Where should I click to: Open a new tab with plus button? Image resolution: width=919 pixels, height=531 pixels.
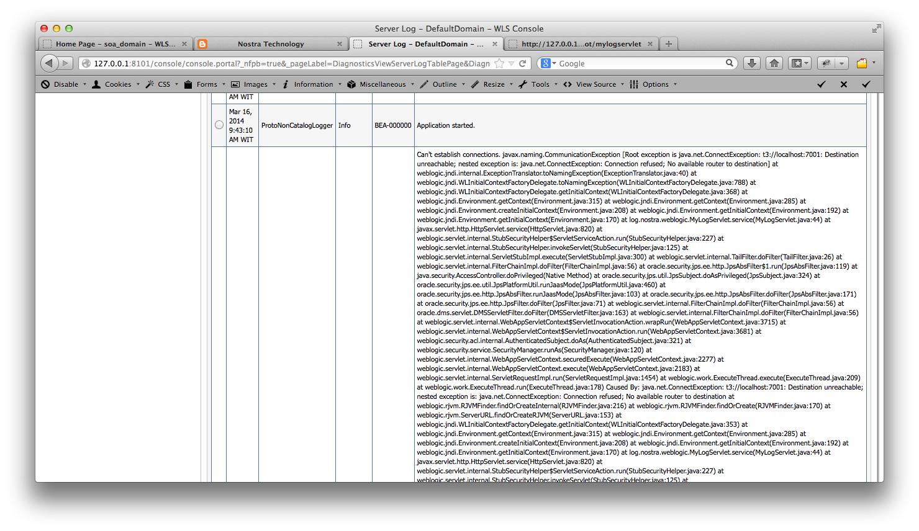tap(668, 44)
